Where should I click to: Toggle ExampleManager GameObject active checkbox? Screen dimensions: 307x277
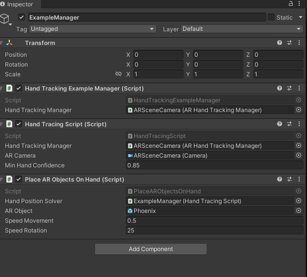tap(22, 17)
